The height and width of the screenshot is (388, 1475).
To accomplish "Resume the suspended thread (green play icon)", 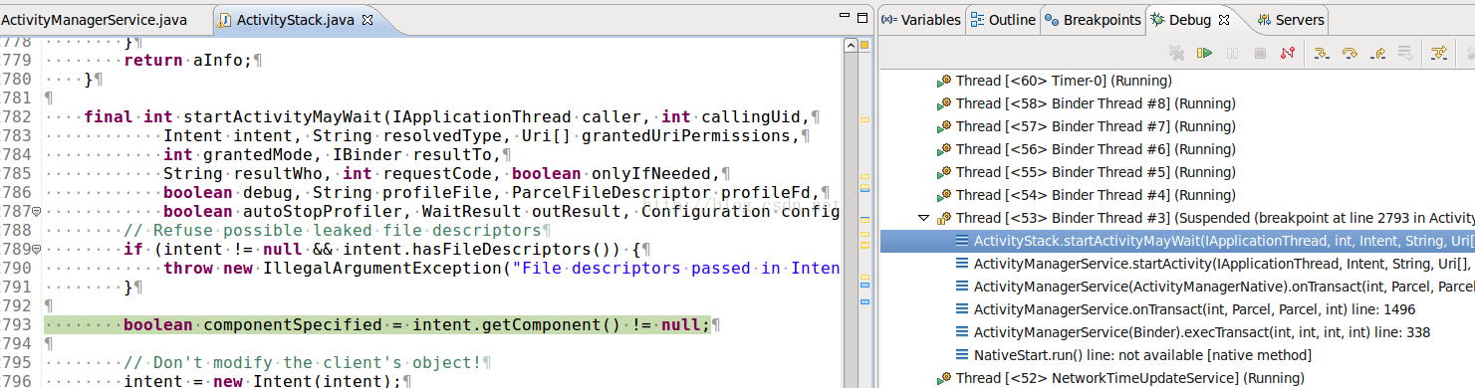I will pos(1204,52).
